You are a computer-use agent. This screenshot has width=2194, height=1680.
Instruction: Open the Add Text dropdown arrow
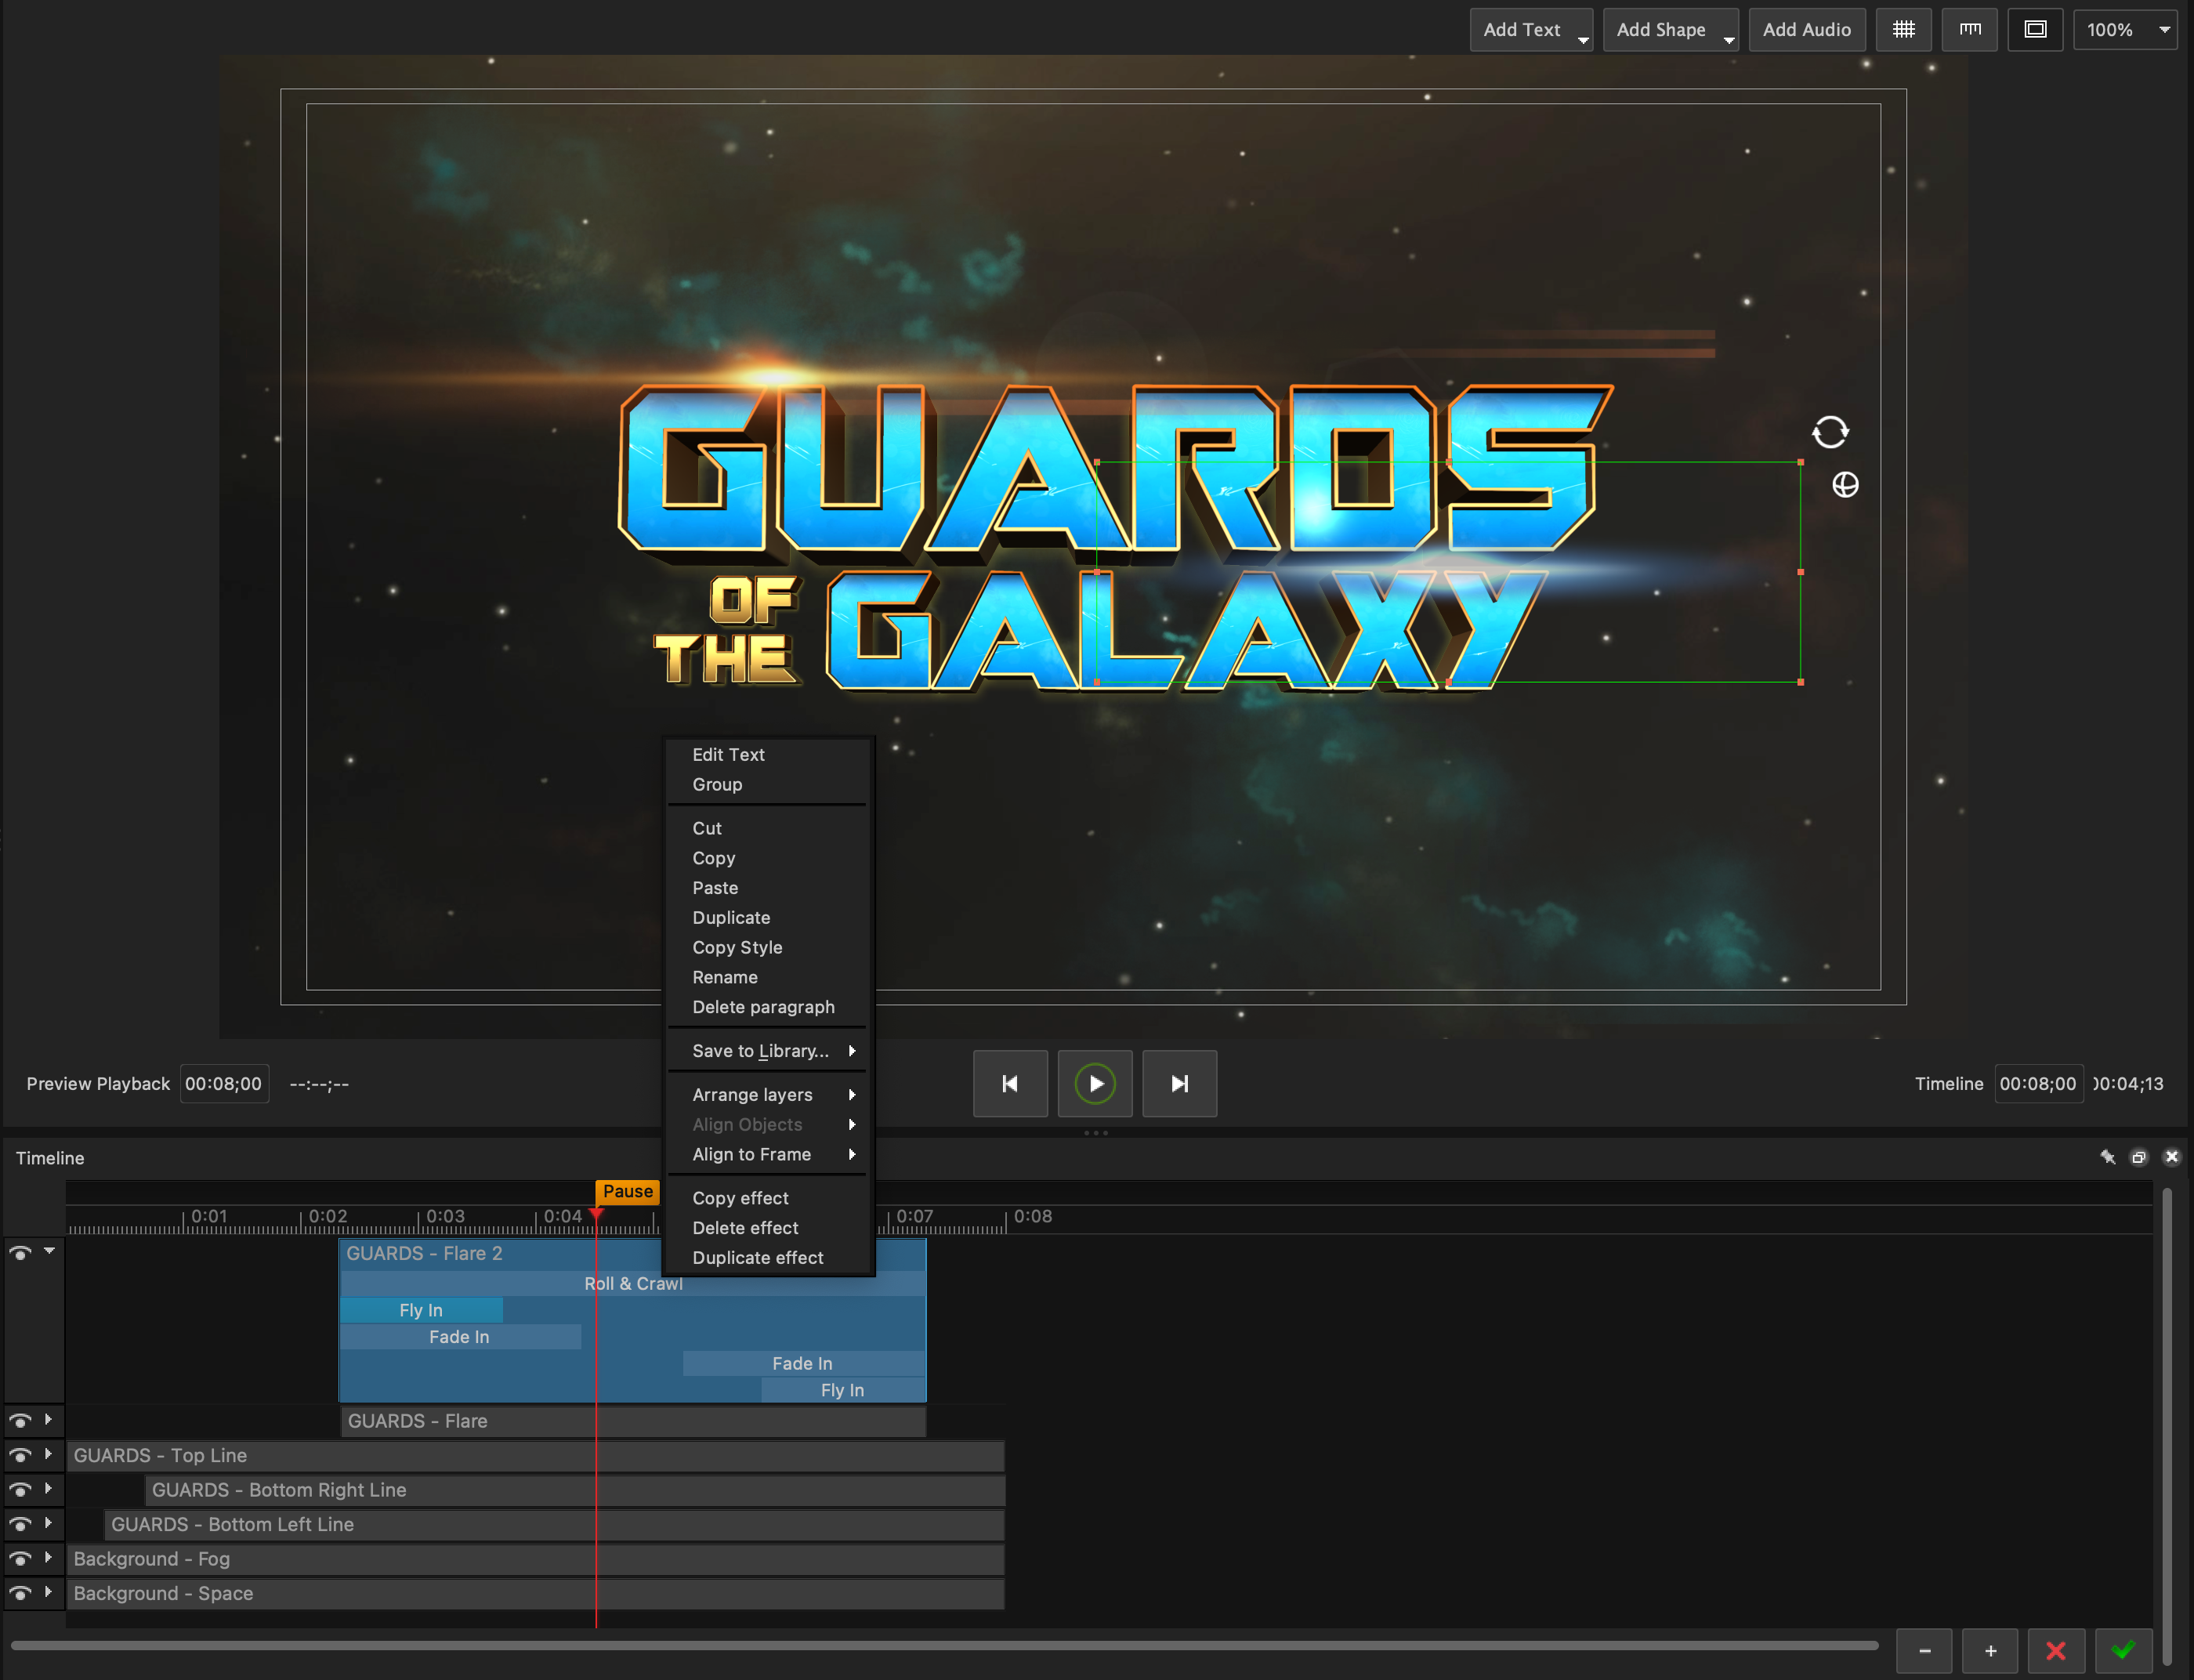tap(1583, 39)
